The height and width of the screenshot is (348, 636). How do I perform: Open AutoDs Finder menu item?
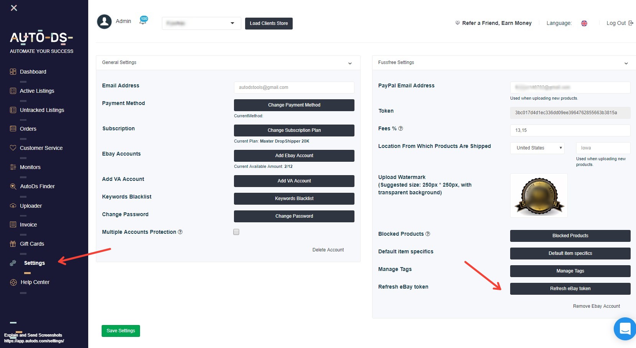(38, 186)
